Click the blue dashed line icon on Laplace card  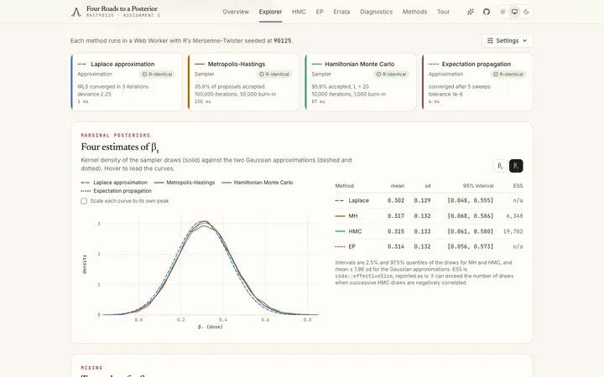(x=82, y=65)
